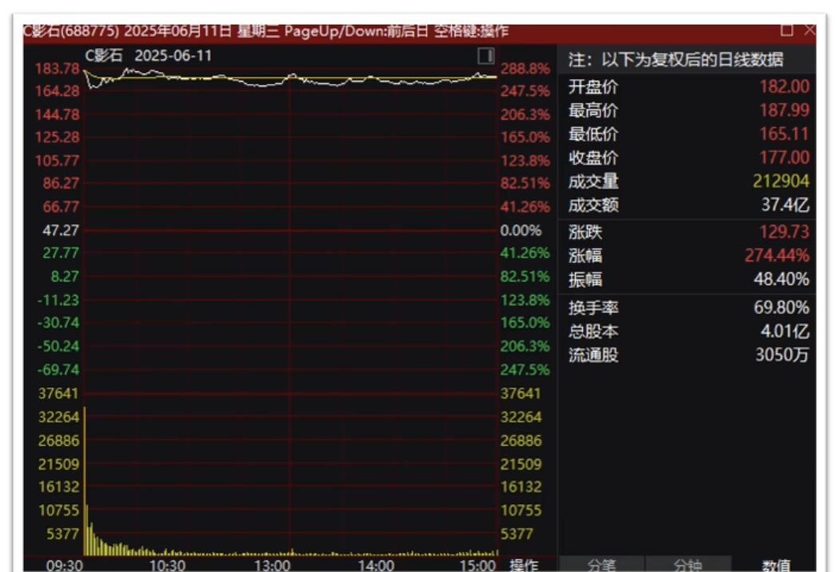Image resolution: width=840 pixels, height=572 pixels.
Task: Select the 数值 tab
Action: [775, 565]
